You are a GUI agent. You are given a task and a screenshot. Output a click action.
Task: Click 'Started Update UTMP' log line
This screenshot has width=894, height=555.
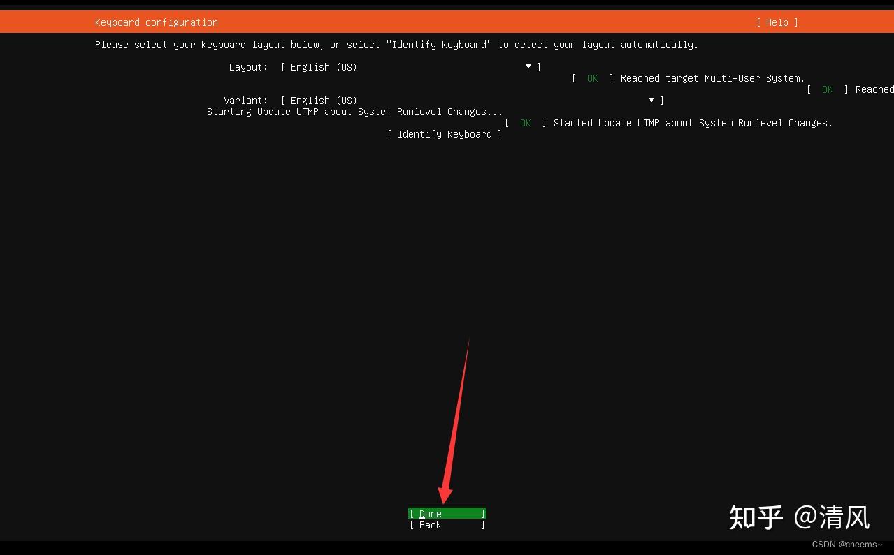click(693, 123)
